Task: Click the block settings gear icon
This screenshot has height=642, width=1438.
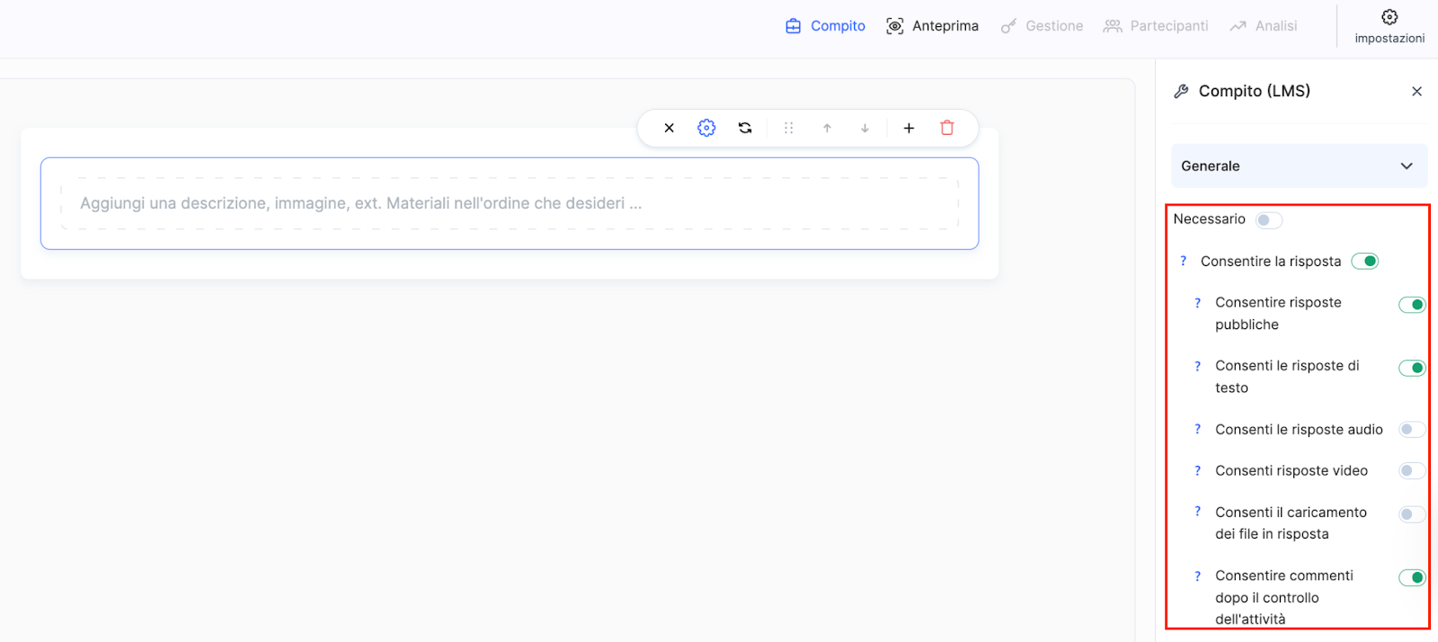Action: point(706,128)
